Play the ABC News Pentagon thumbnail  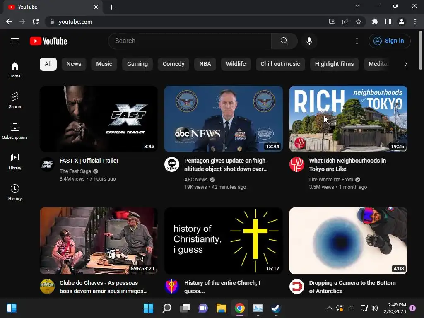tap(223, 119)
